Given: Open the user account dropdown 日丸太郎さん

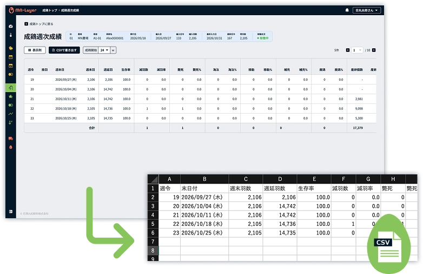Looking at the screenshot, I should click(366, 10).
